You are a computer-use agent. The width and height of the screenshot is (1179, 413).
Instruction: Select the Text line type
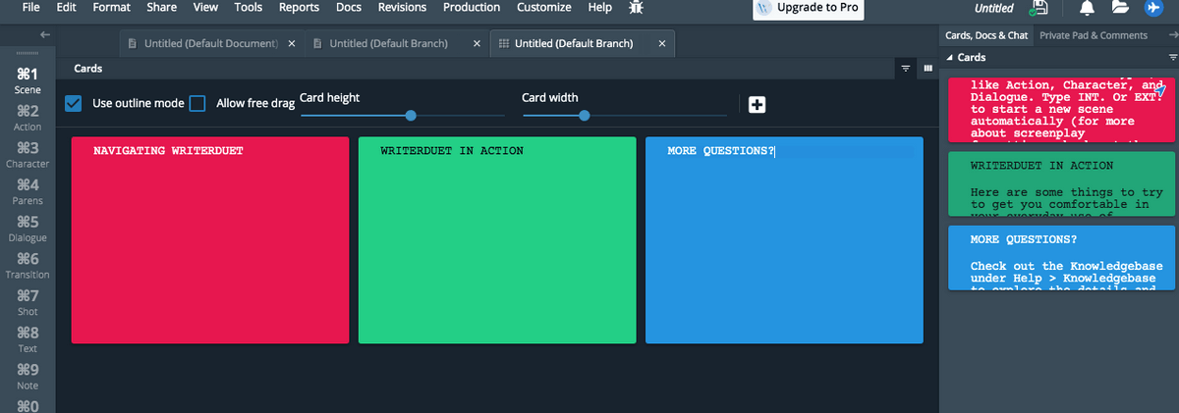coord(28,339)
